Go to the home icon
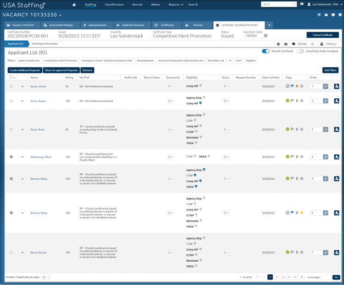This screenshot has width=344, height=285. [x=74, y=5]
